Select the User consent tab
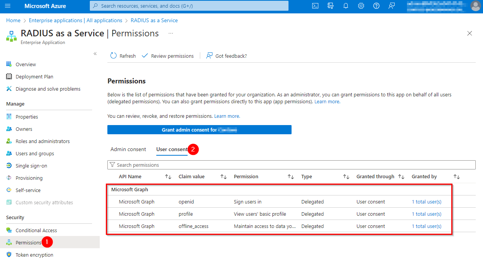The image size is (483, 262). [172, 149]
